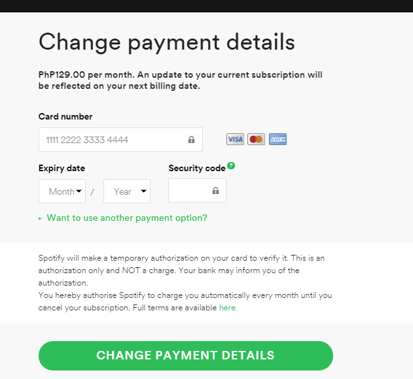Screen dimensions: 413x379
Task: Open full terms via the 'here' link
Action: [228, 308]
